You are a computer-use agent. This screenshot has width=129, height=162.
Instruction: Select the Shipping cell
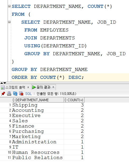pyautogui.click(x=38, y=105)
